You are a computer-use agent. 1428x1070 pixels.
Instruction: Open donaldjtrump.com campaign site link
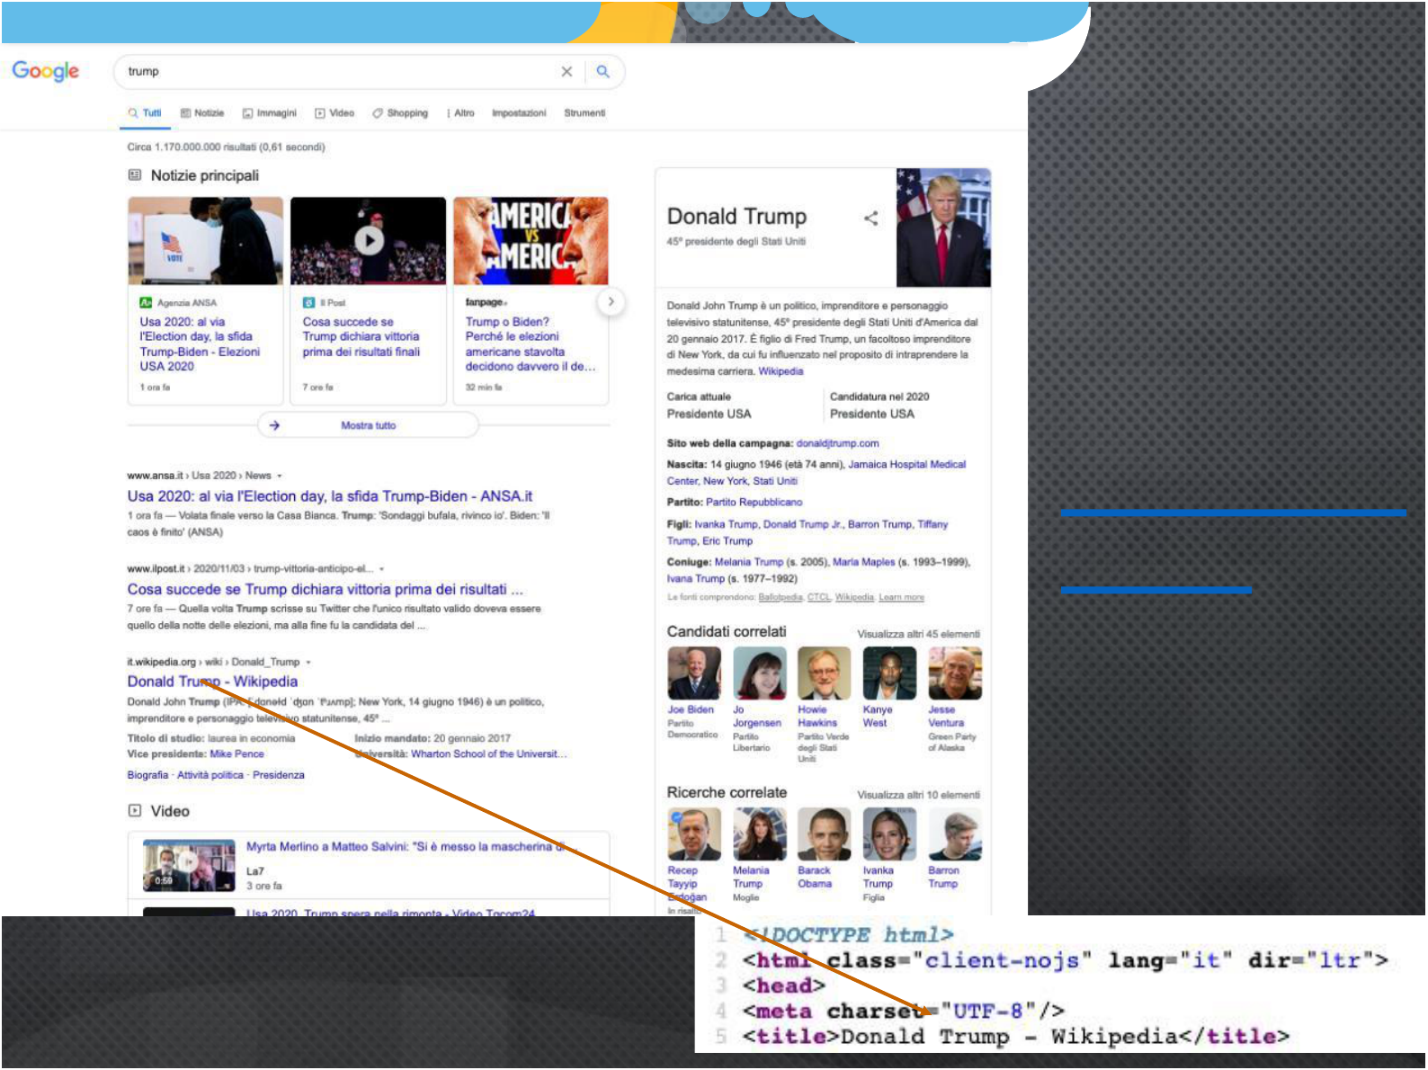[x=837, y=443]
